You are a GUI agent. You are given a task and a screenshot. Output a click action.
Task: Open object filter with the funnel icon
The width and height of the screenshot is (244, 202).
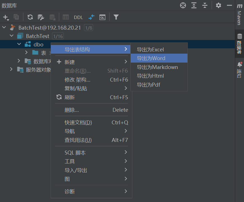[x=116, y=17]
